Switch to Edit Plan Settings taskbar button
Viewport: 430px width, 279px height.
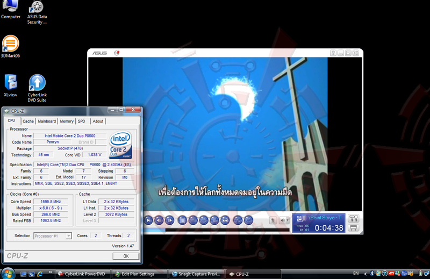click(140, 274)
